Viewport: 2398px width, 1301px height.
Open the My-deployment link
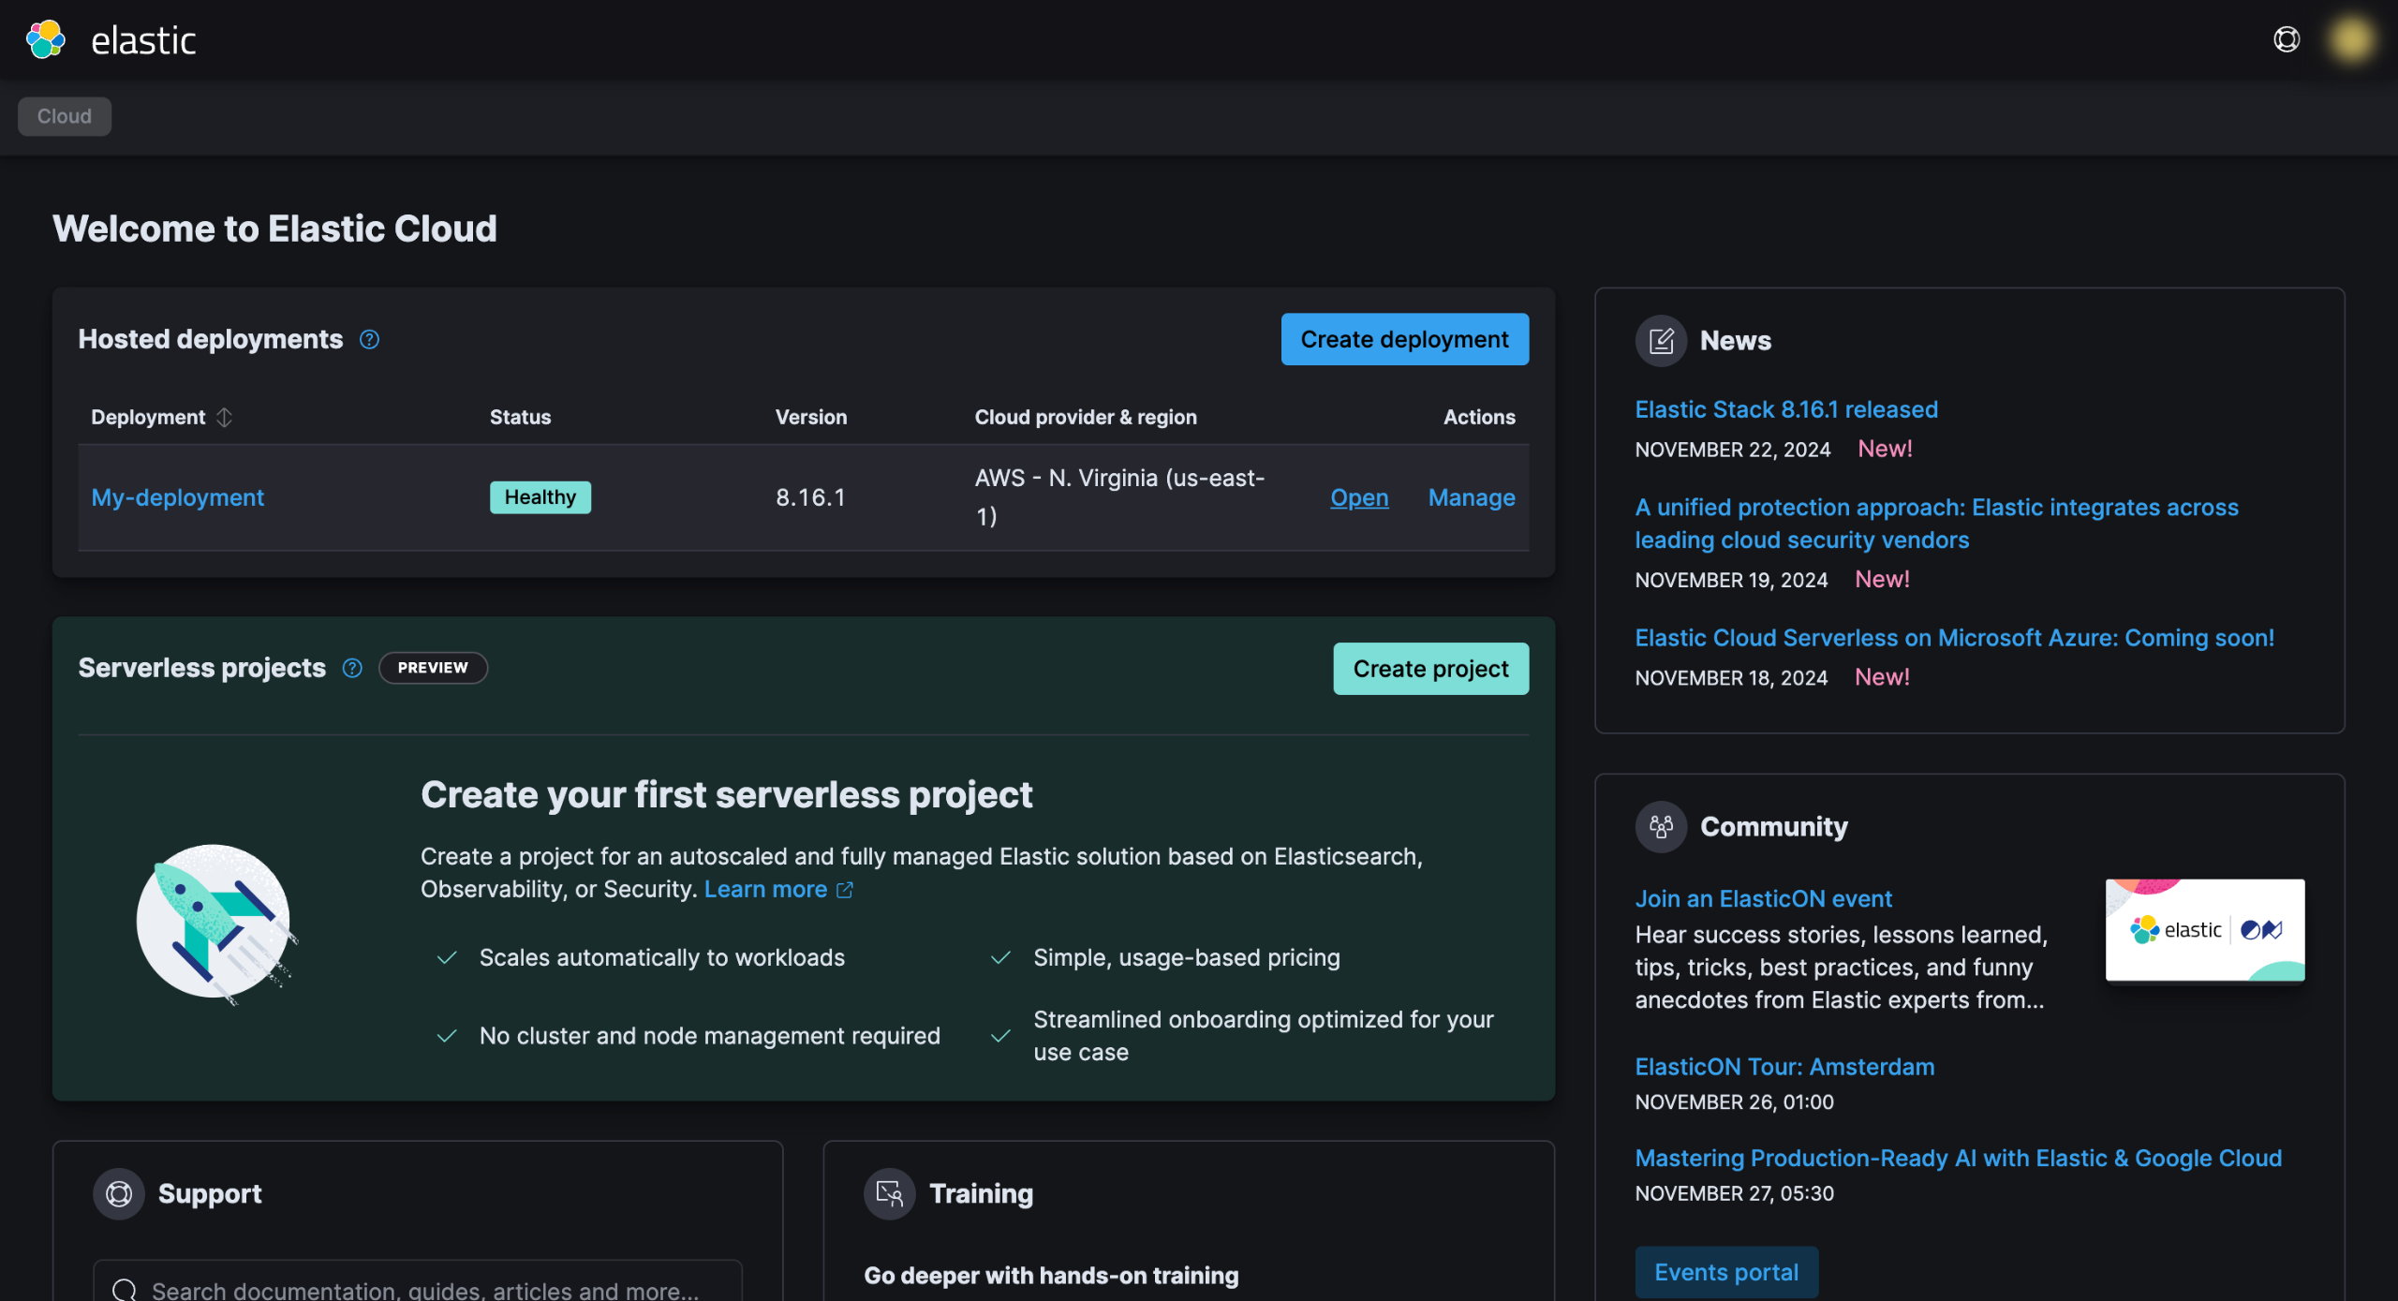pyautogui.click(x=177, y=497)
